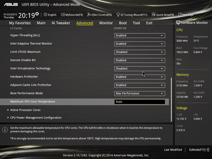The width and height of the screenshot is (212, 159).
Task: Select the Advanced tab
Action: point(85,23)
